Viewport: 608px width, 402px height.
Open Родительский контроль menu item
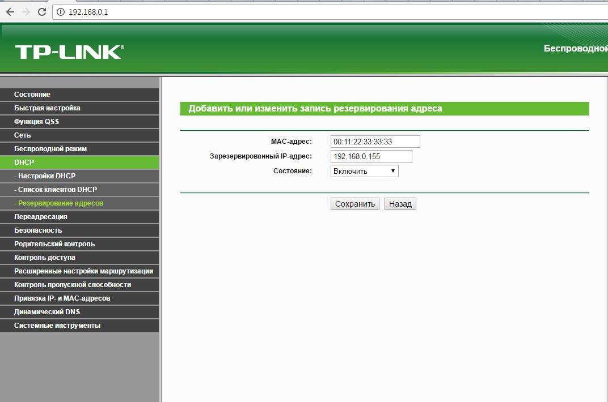point(79,244)
